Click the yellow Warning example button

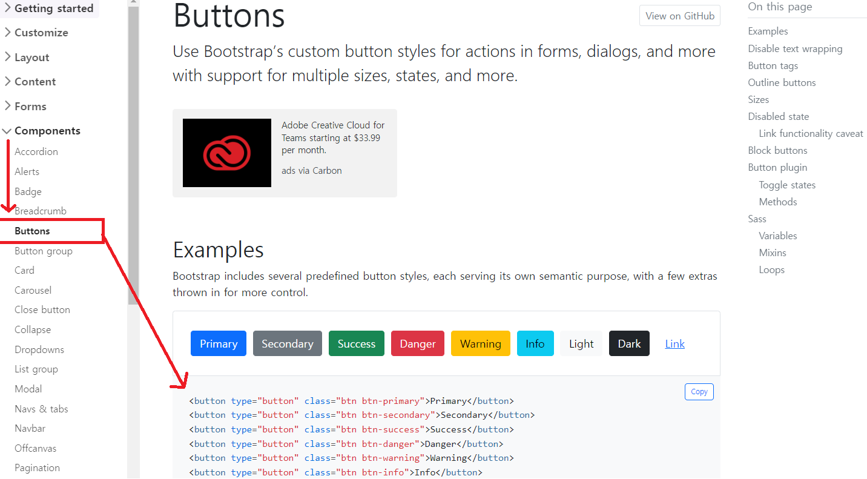tap(481, 343)
